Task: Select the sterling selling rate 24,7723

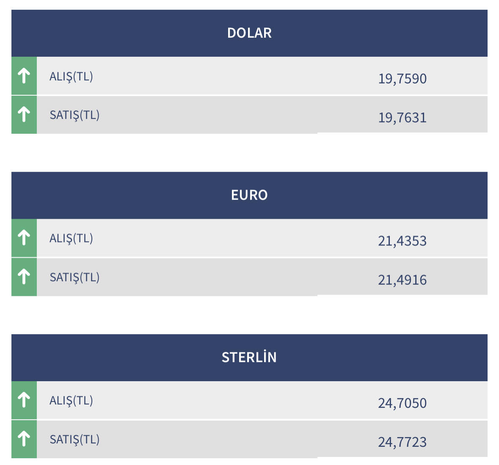Action: 402,442
